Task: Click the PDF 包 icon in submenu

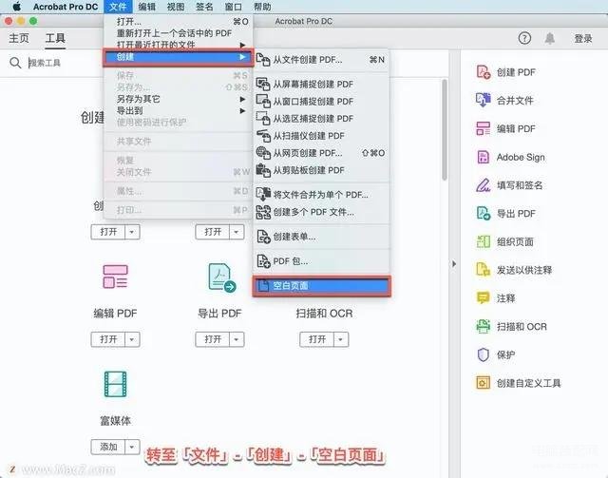Action: [263, 261]
